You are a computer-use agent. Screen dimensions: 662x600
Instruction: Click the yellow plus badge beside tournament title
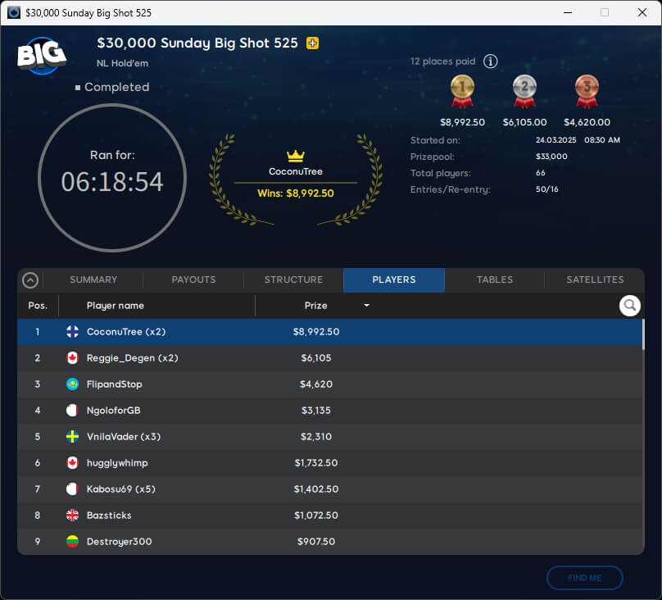pos(312,43)
